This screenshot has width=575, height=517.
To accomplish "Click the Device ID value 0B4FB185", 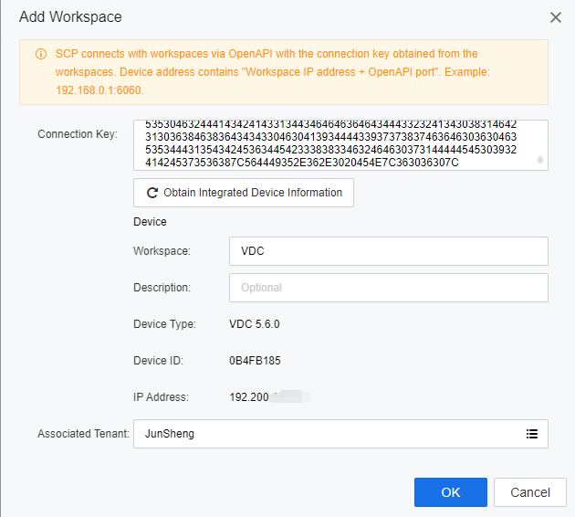I will [255, 361].
